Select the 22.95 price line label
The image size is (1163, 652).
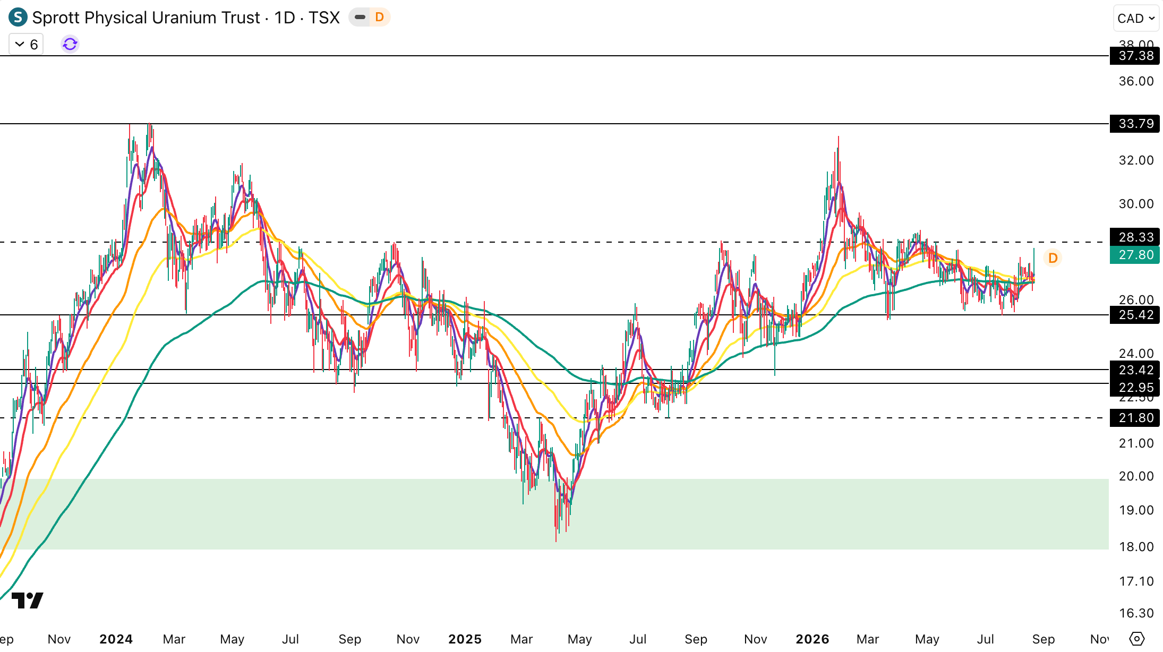[1135, 388]
